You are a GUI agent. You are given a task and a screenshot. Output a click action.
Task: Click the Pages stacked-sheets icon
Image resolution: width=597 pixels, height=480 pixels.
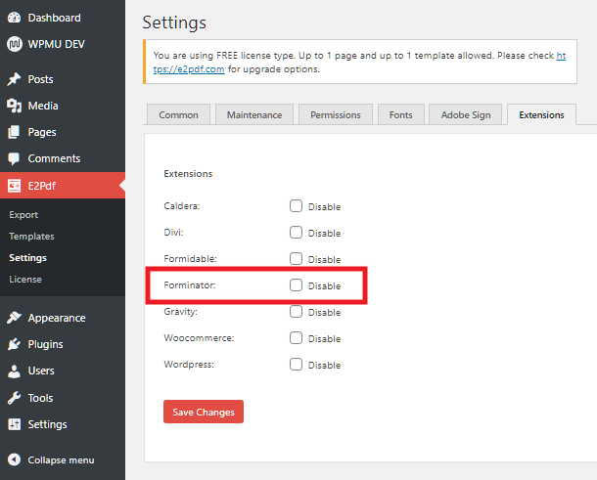tap(14, 132)
